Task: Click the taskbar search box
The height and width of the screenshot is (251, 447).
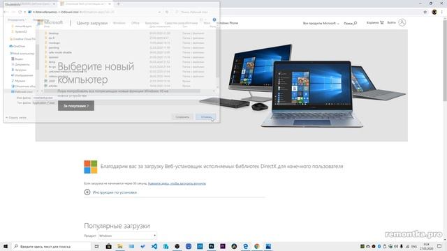Action: (51, 246)
